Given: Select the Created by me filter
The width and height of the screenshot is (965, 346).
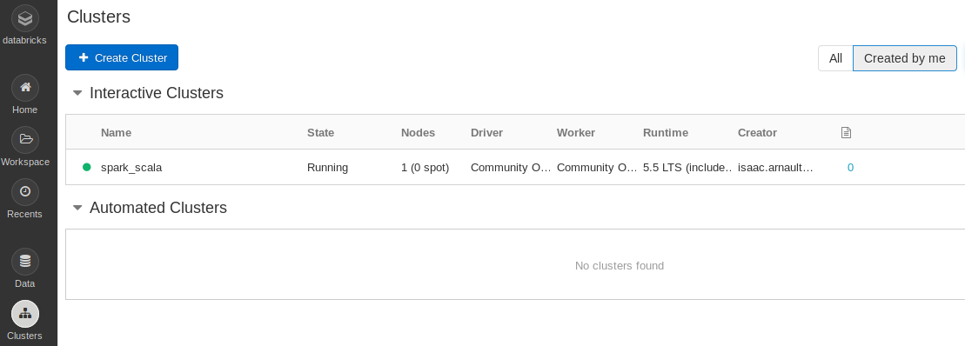Looking at the screenshot, I should (x=904, y=58).
